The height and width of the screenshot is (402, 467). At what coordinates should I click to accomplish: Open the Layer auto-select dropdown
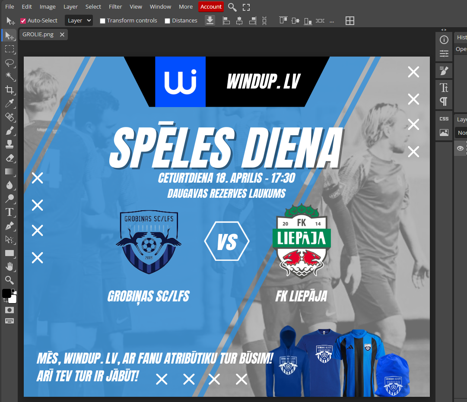coord(79,20)
